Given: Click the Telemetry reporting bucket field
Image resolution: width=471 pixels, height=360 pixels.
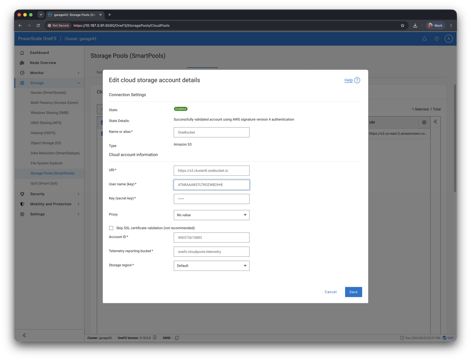Looking at the screenshot, I should coord(211,252).
